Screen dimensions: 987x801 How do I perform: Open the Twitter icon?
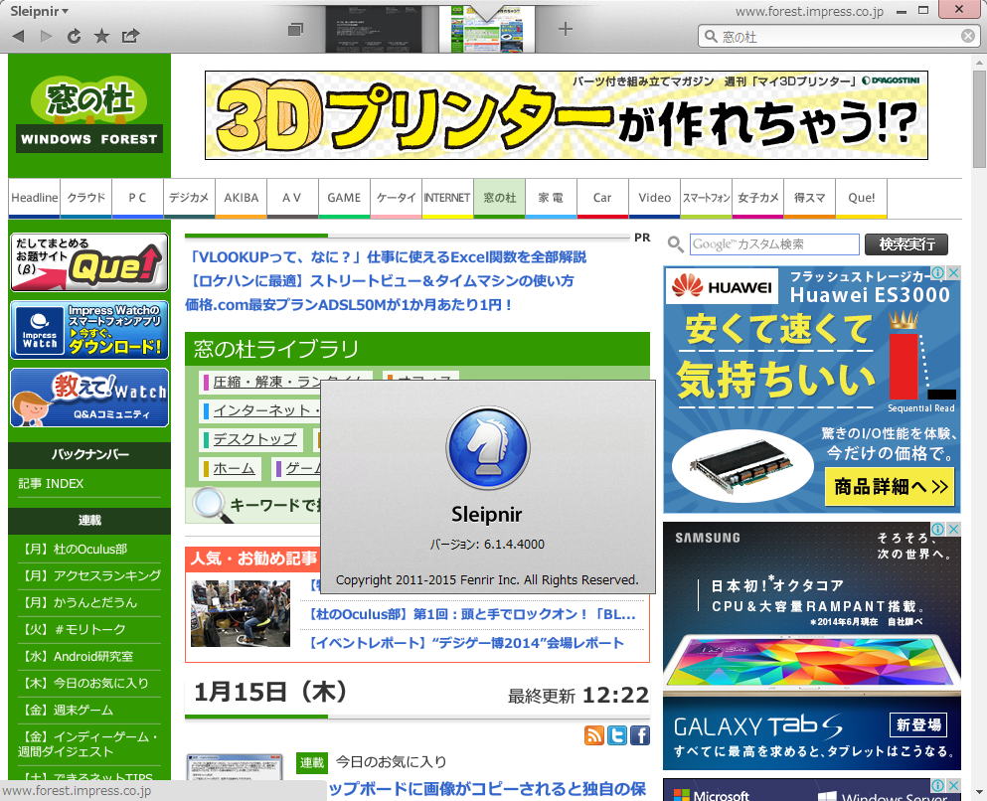point(617,735)
